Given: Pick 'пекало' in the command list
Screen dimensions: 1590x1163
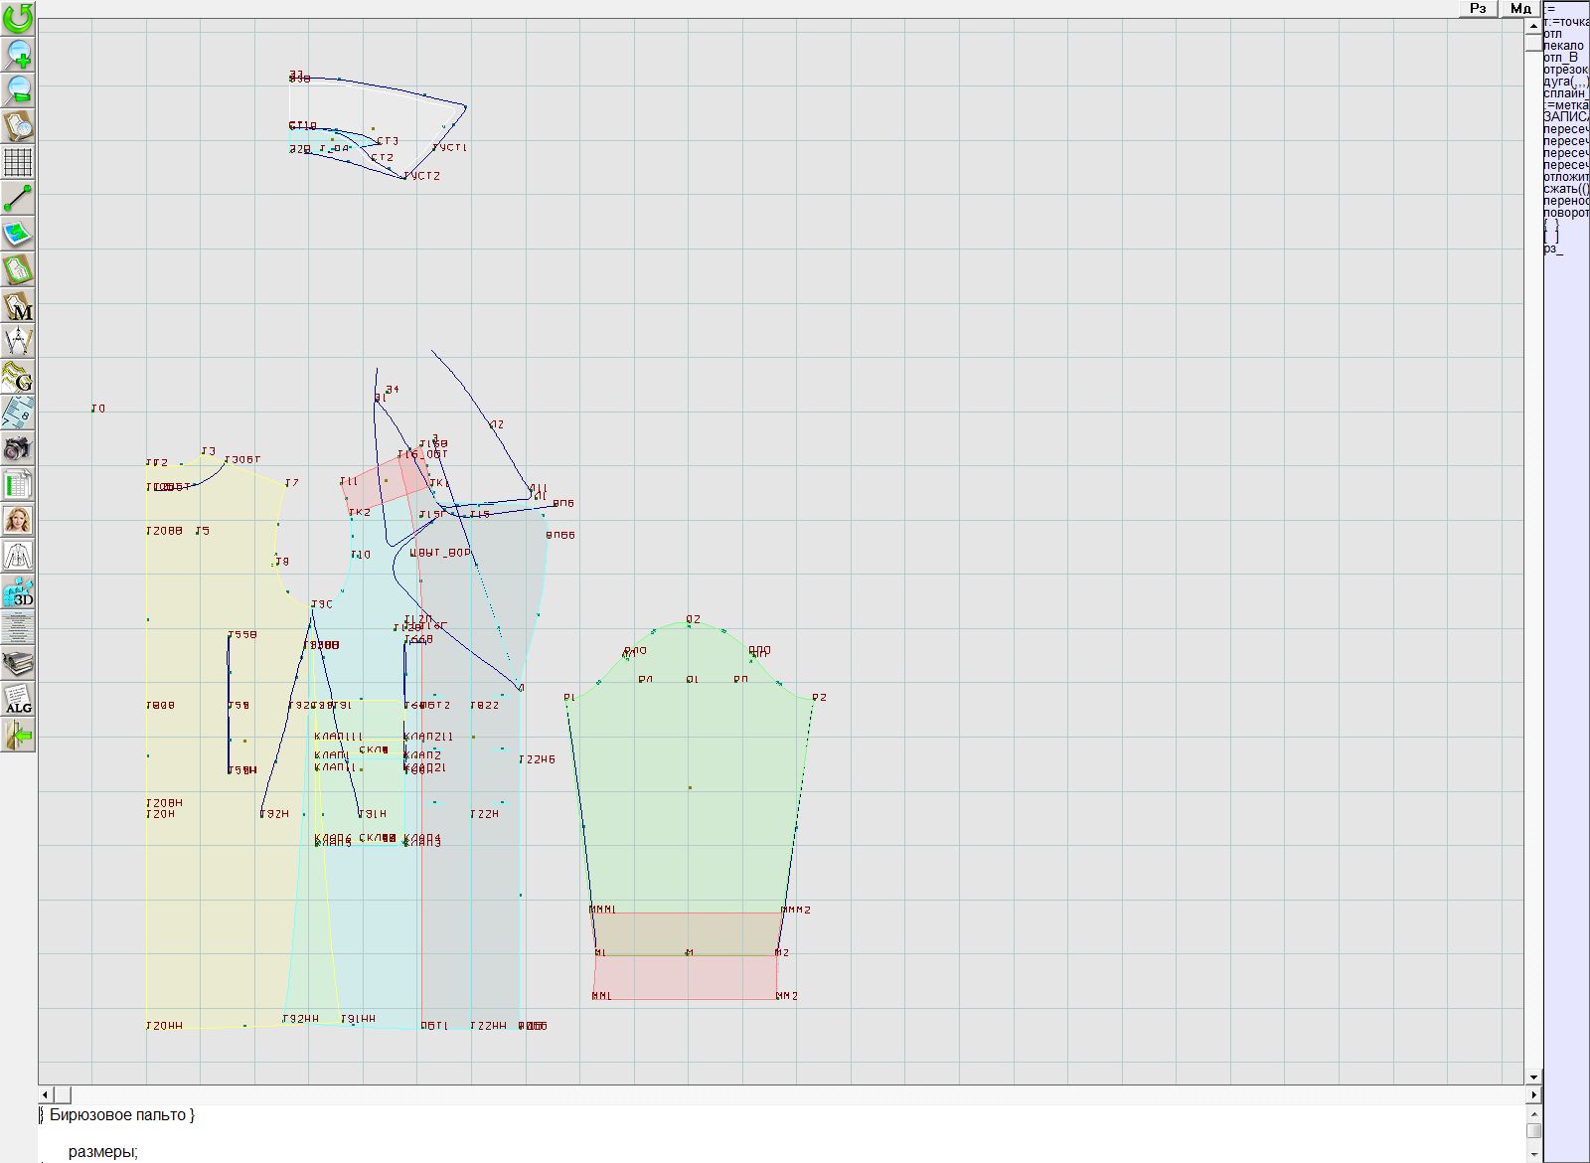Looking at the screenshot, I should [1563, 46].
